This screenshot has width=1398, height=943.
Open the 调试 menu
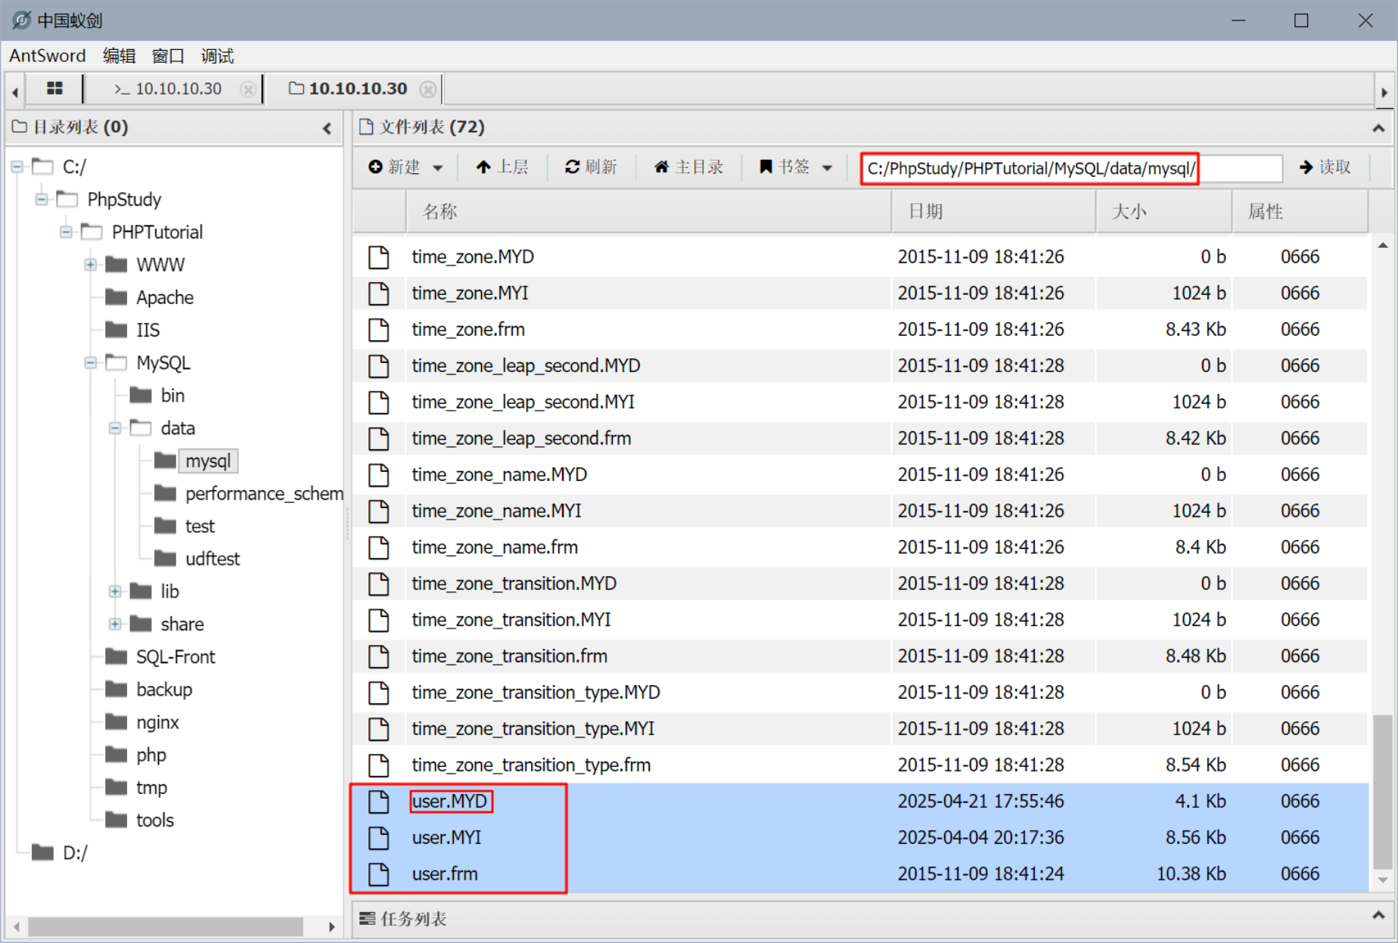click(217, 56)
